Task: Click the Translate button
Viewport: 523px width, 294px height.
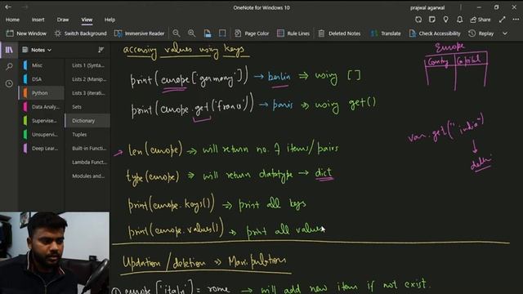Action: (x=386, y=33)
